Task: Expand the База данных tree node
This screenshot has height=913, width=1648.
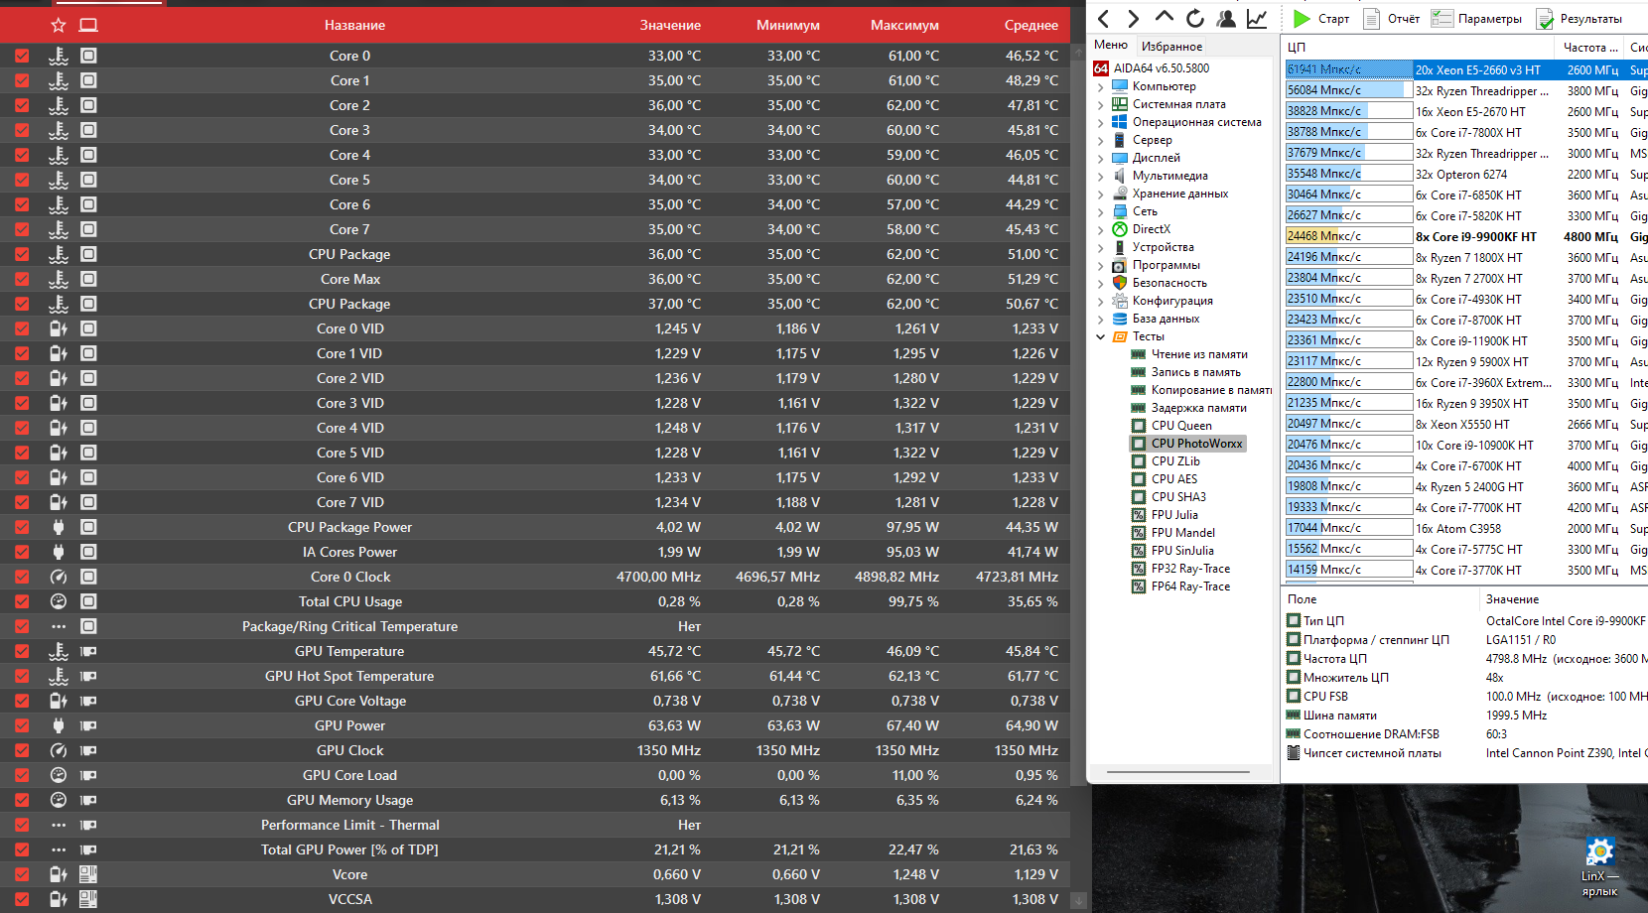Action: click(1100, 319)
